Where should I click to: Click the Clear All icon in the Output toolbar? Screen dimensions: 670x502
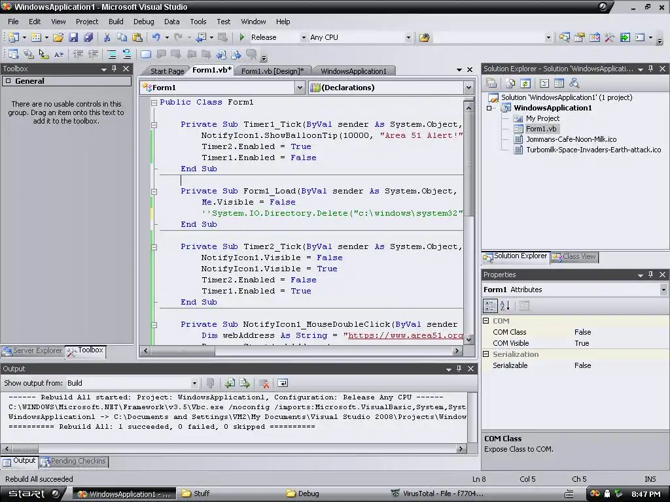(264, 383)
